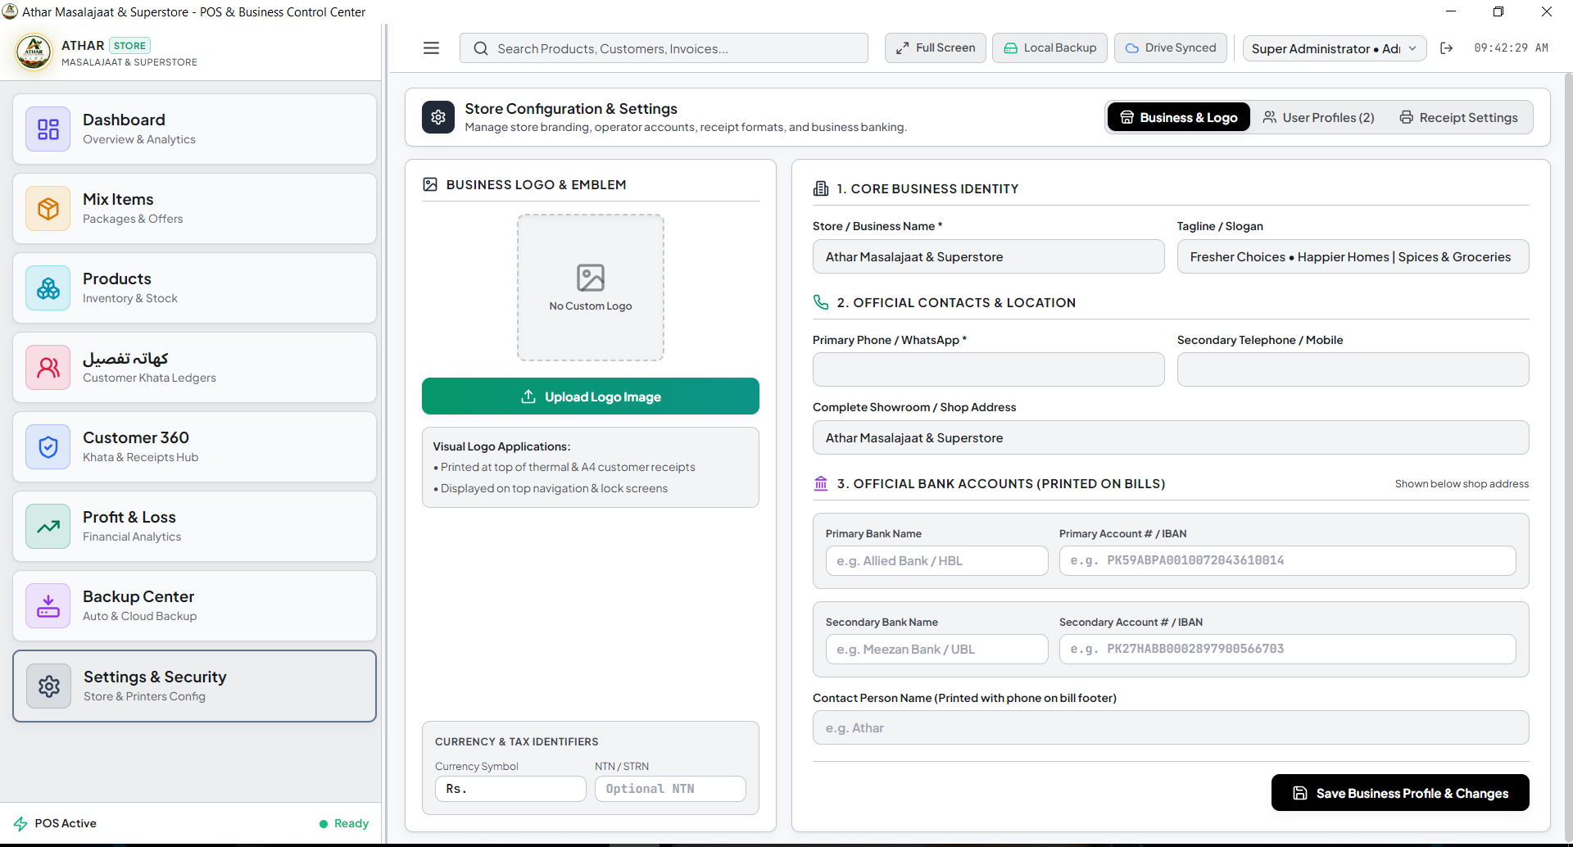
Task: Switch to User Profiles (2) tab
Action: click(1319, 117)
